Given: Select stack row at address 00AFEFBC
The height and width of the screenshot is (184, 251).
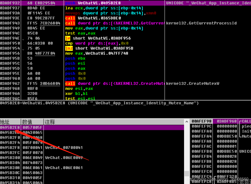Looking at the screenshot, I should (220, 166).
